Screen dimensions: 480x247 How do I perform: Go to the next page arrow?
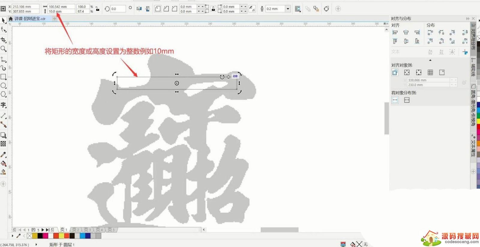pyautogui.click(x=43, y=230)
